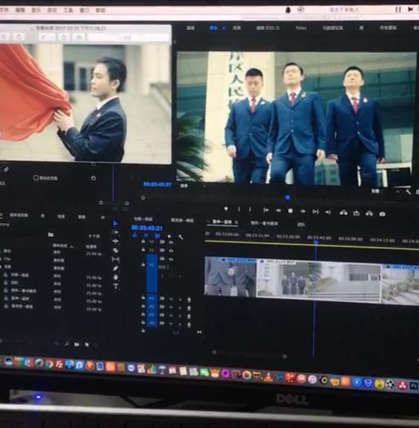419x428 pixels.
Task: Toggle timeline snap magnet icon
Action: coord(146,236)
